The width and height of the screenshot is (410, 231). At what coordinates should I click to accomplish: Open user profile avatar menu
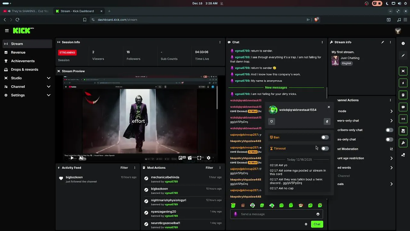click(398, 31)
